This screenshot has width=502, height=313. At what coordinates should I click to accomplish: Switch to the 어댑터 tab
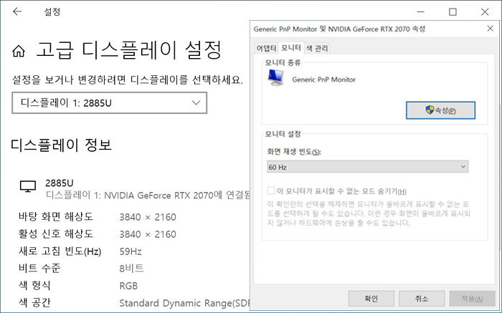[x=266, y=48]
